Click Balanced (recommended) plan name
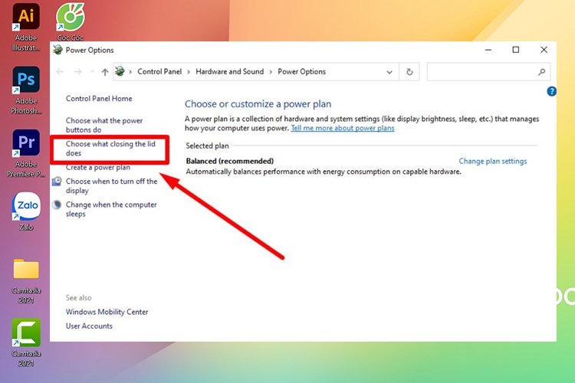Image resolution: width=575 pixels, height=383 pixels. point(230,161)
